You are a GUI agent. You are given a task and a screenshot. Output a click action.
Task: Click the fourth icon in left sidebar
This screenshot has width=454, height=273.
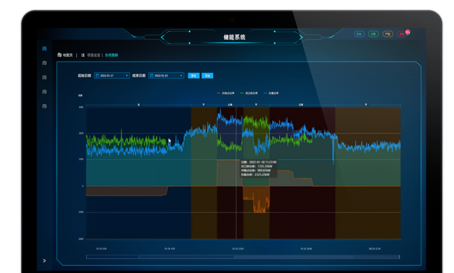click(x=44, y=92)
